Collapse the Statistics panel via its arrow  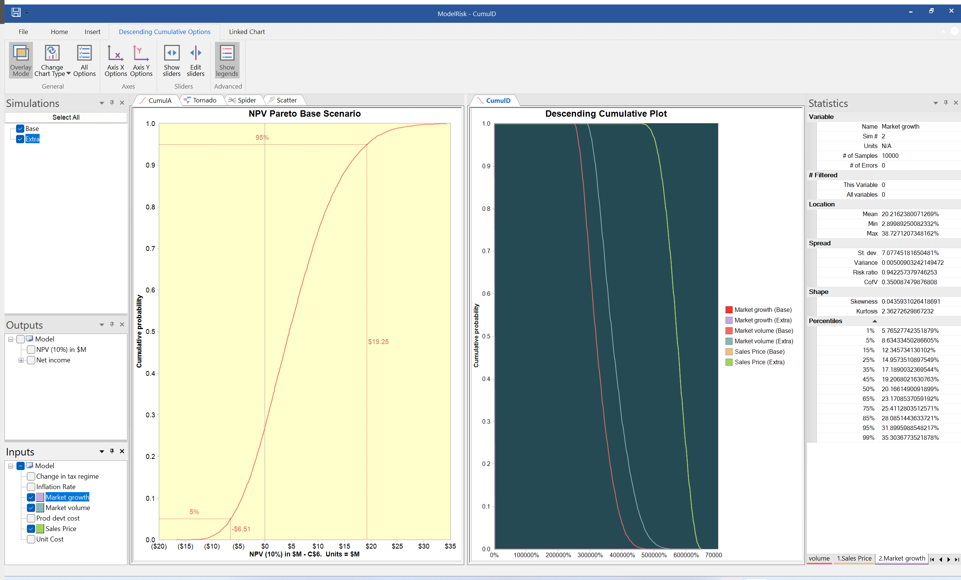[936, 103]
